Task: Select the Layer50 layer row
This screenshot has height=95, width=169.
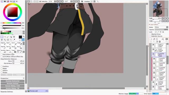Action: [x=159, y=64]
